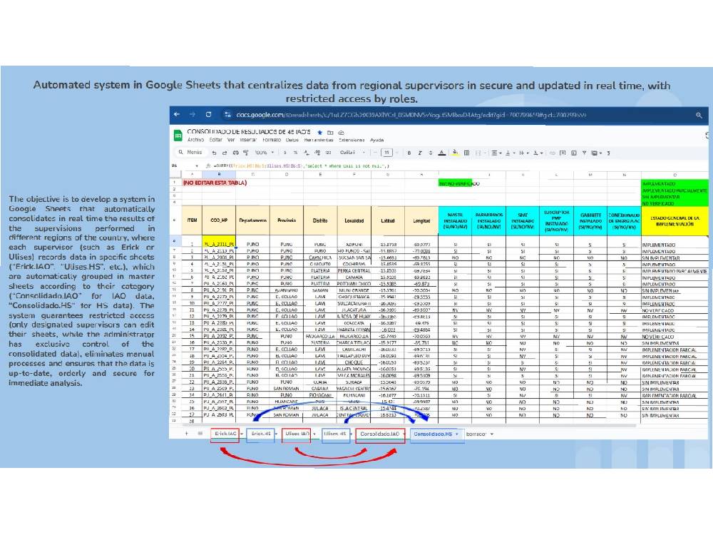
Task: Switch to the Erick.HS sheet tab
Action: coord(261,434)
